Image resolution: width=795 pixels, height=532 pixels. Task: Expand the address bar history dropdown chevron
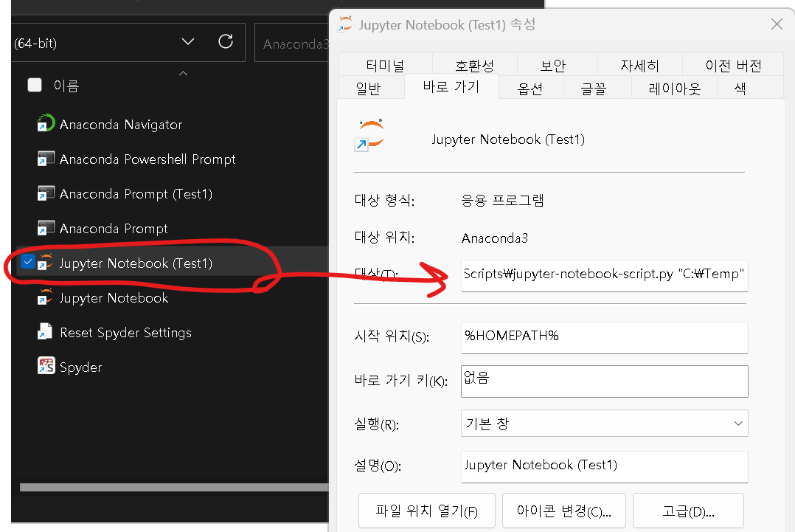[188, 41]
